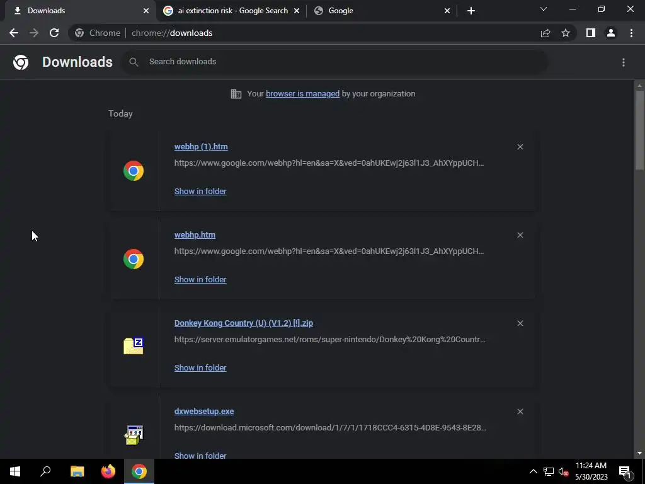Viewport: 645px width, 484px height.
Task: Switch to ai extinction risk Google Search tab
Action: [x=231, y=11]
